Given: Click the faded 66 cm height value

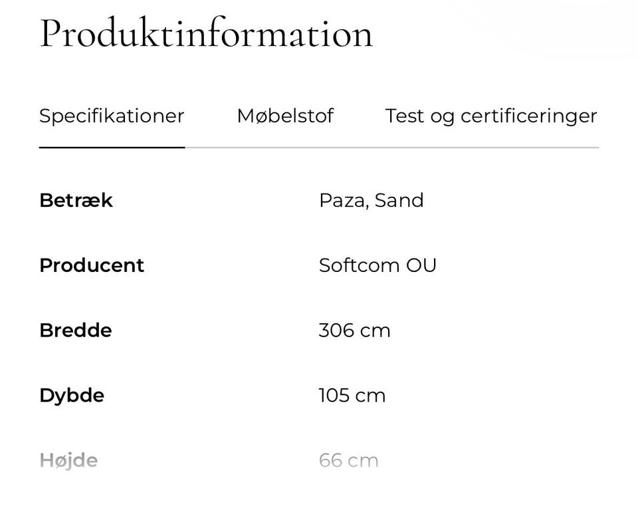Looking at the screenshot, I should coord(348,460).
